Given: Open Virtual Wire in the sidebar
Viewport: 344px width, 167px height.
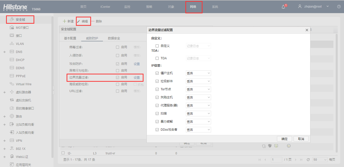Looking at the screenshot, I should pos(23,84).
